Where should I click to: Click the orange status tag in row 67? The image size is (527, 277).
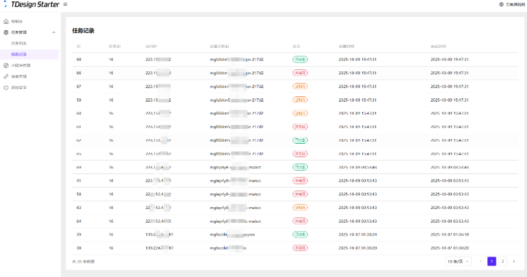pos(300,86)
